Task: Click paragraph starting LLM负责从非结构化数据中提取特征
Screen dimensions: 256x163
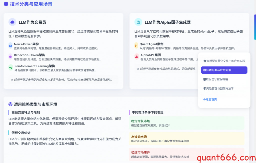Action: (189, 34)
